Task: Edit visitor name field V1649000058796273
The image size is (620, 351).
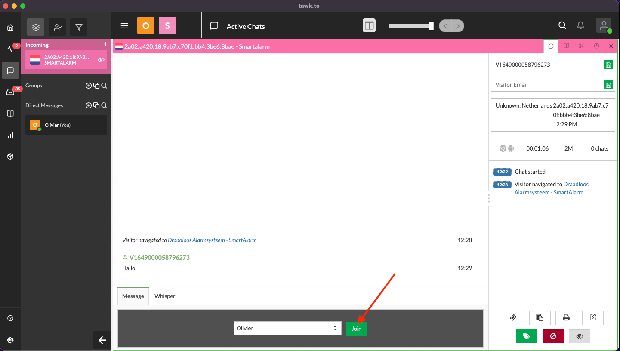Action: coord(547,65)
